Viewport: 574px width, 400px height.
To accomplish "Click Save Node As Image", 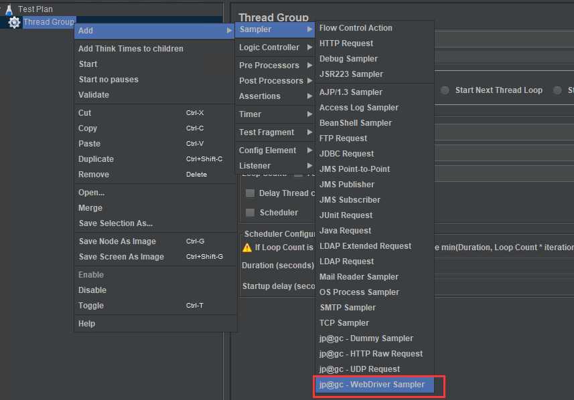I will 155,241.
